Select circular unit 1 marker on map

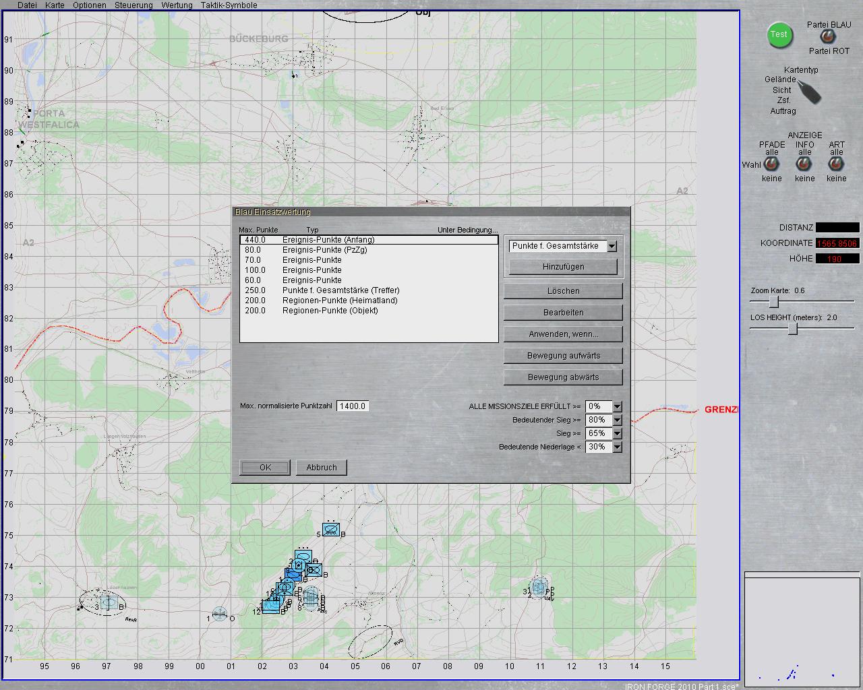tap(219, 614)
